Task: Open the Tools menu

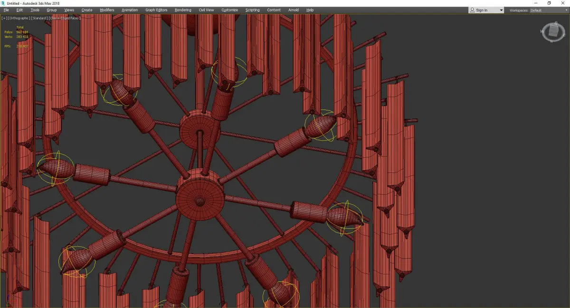Action: point(35,10)
